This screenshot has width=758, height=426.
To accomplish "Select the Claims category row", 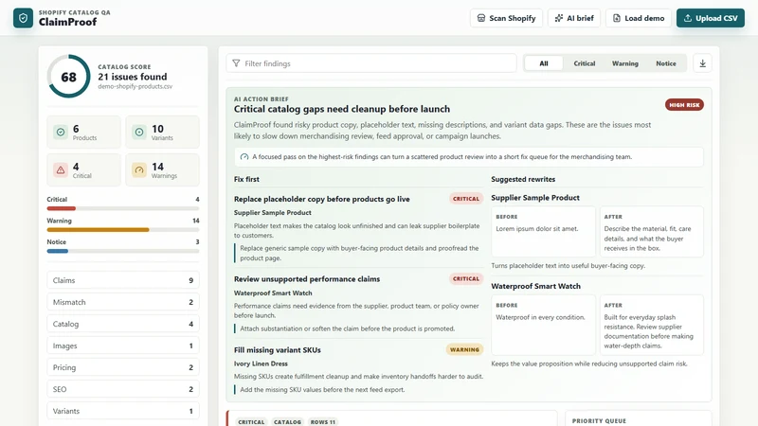I will click(x=123, y=280).
